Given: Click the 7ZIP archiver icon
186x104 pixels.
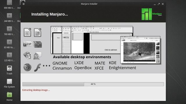Looking at the screenshot, I should [27, 44].
